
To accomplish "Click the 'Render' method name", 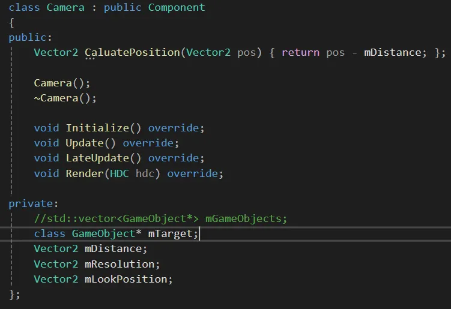I will pos(85,173).
